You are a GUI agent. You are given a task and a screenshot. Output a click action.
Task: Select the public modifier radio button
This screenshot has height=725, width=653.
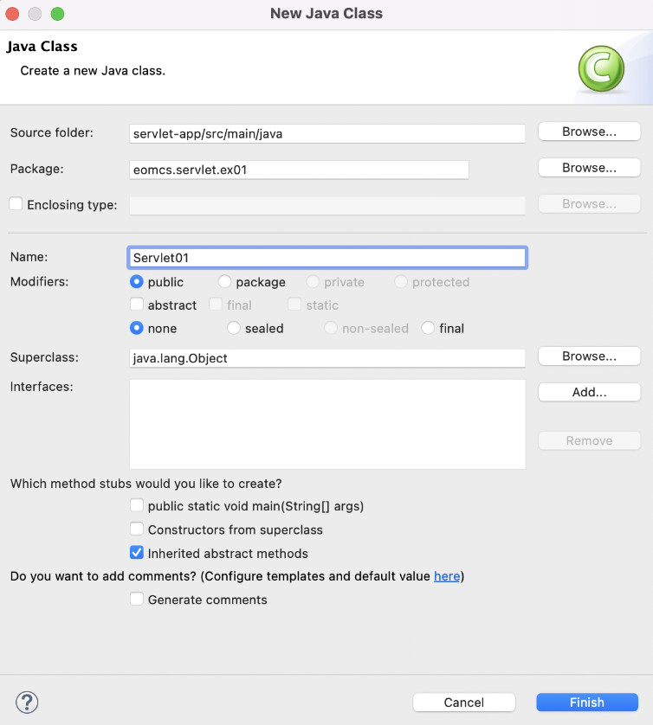[137, 281]
